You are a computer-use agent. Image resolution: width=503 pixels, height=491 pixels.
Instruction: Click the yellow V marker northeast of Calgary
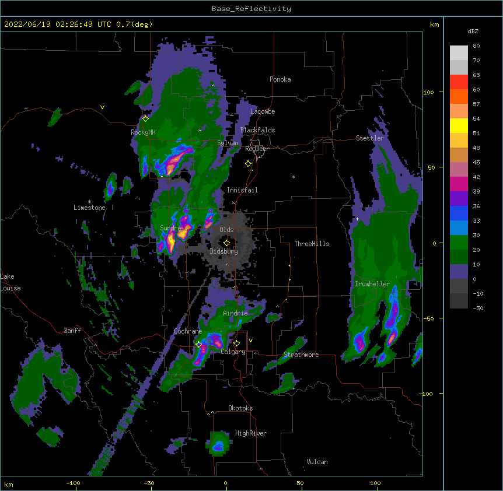[x=250, y=341]
